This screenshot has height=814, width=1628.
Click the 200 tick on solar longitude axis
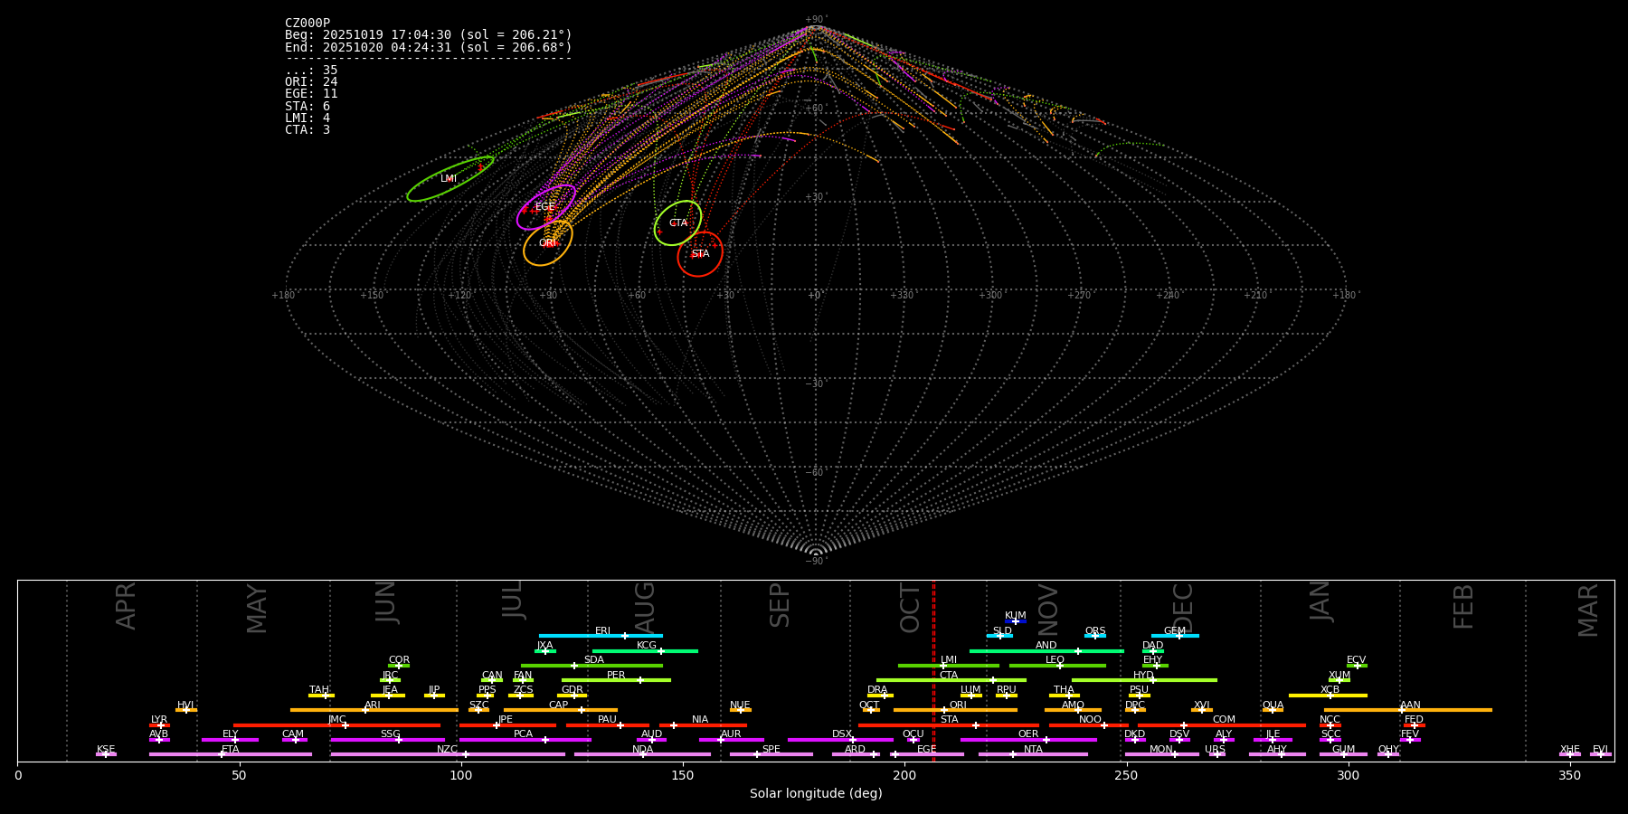tap(904, 776)
